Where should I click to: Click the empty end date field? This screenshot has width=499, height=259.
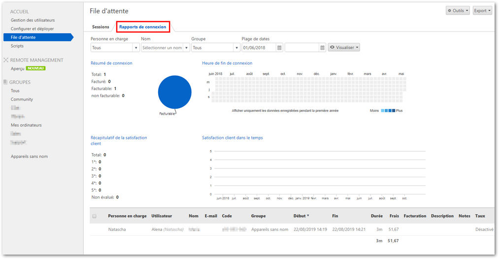click(x=301, y=48)
